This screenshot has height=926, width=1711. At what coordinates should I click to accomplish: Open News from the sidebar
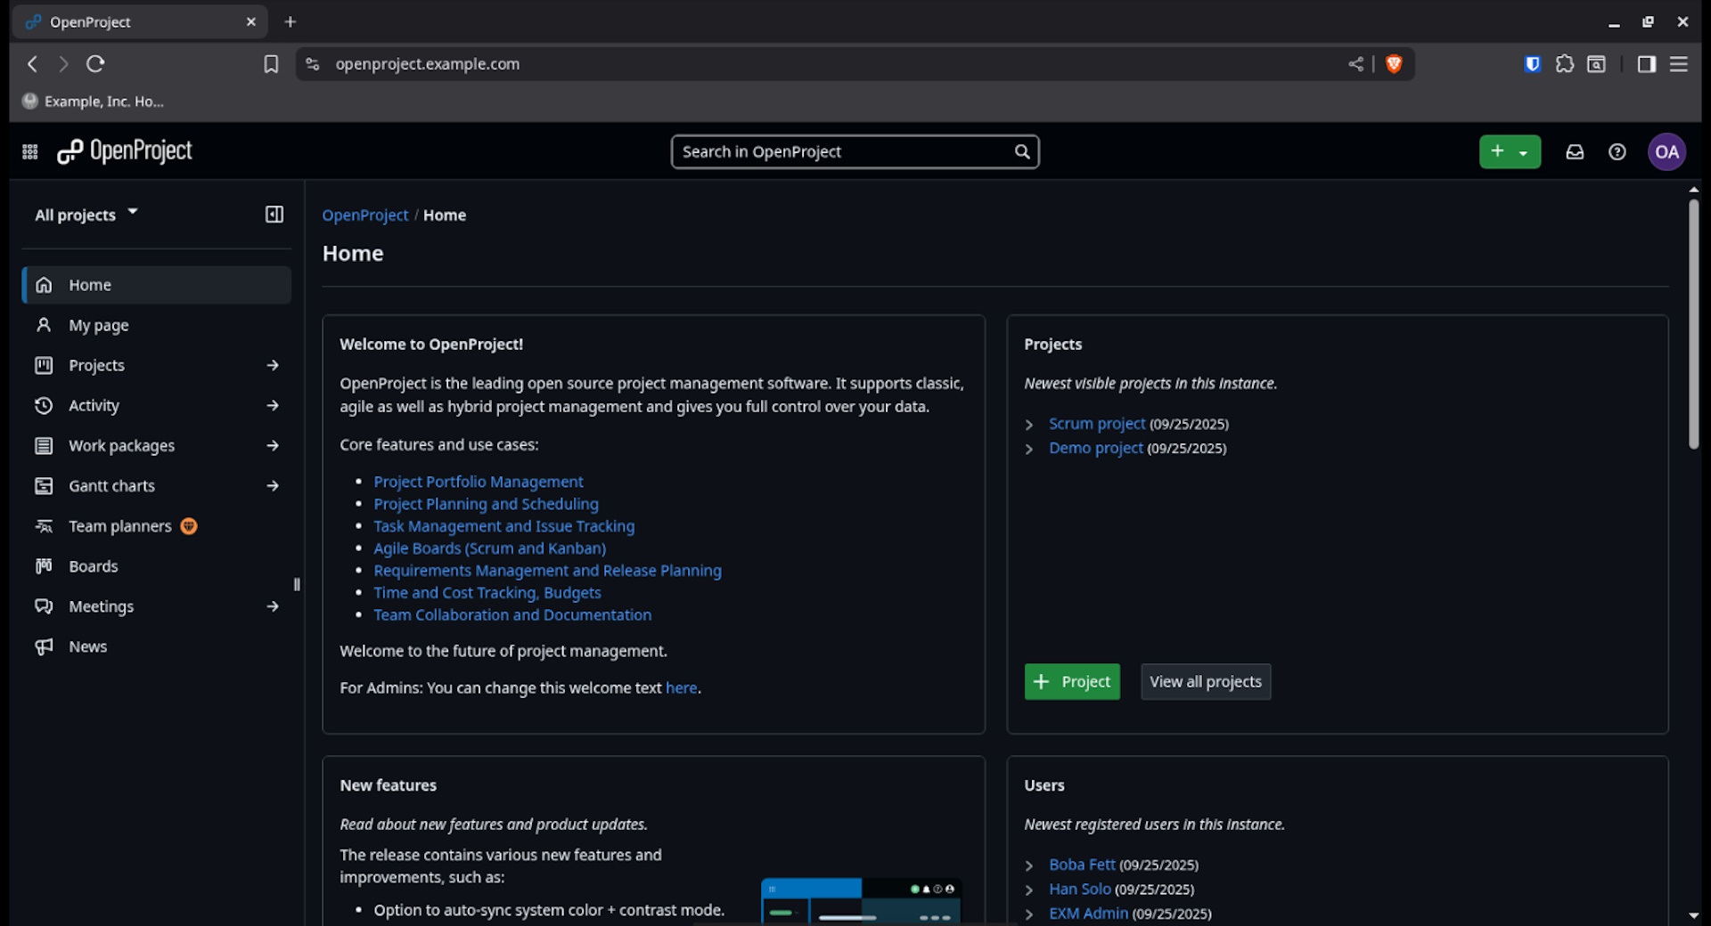[x=88, y=646]
